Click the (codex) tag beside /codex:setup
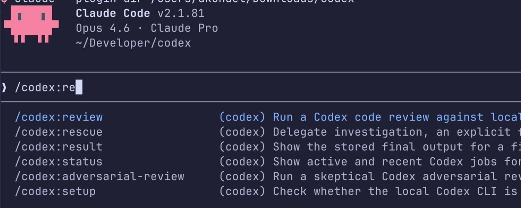The height and width of the screenshot is (208, 521). pyautogui.click(x=242, y=191)
